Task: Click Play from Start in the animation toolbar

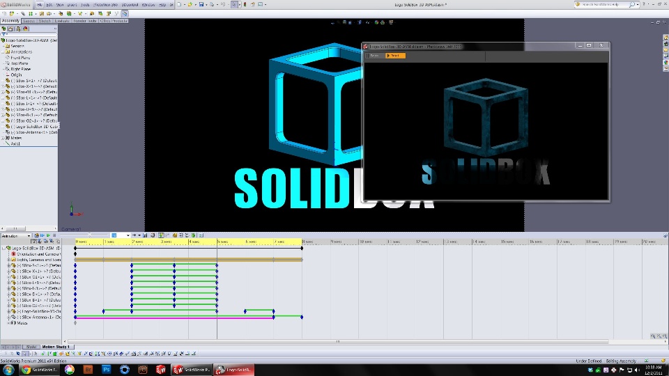Action: point(43,235)
